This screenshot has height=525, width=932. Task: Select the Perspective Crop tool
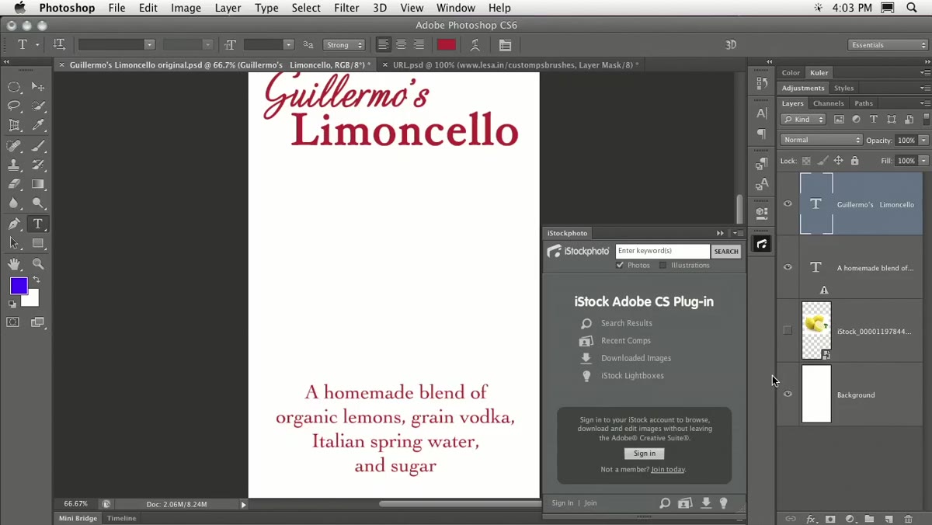[14, 125]
